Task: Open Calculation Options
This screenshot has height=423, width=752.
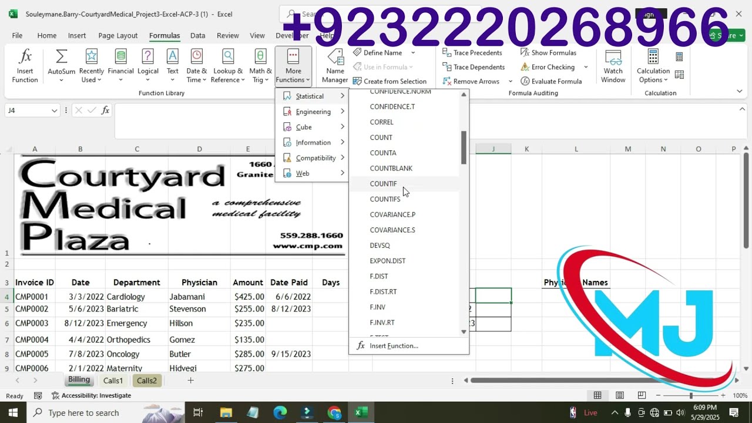Action: (x=653, y=66)
